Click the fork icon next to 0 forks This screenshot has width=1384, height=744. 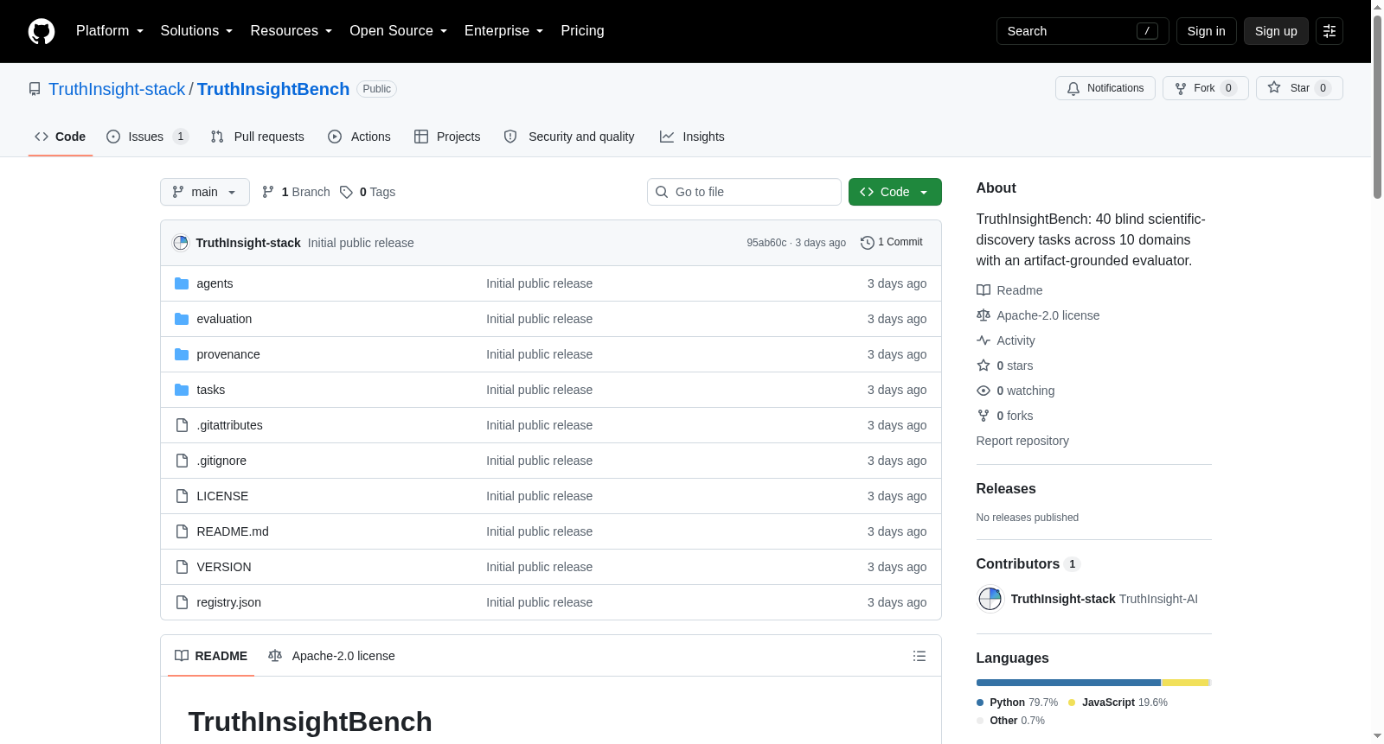click(x=984, y=416)
